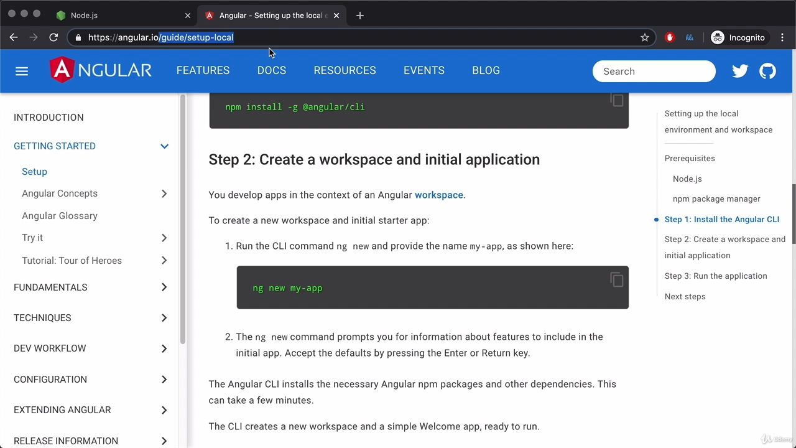This screenshot has width=796, height=448.
Task: View site info via lock icon
Action: pyautogui.click(x=78, y=37)
